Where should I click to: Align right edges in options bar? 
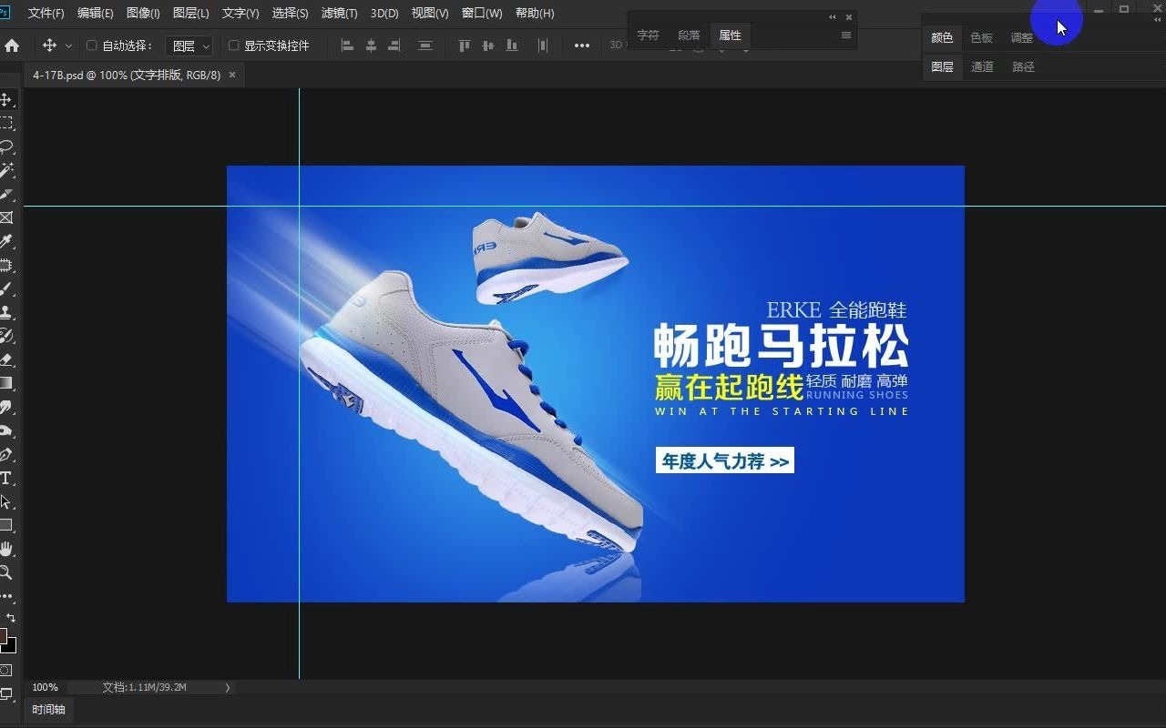[394, 45]
